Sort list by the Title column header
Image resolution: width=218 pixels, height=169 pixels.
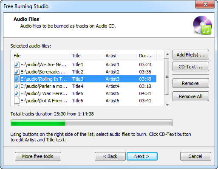point(86,56)
